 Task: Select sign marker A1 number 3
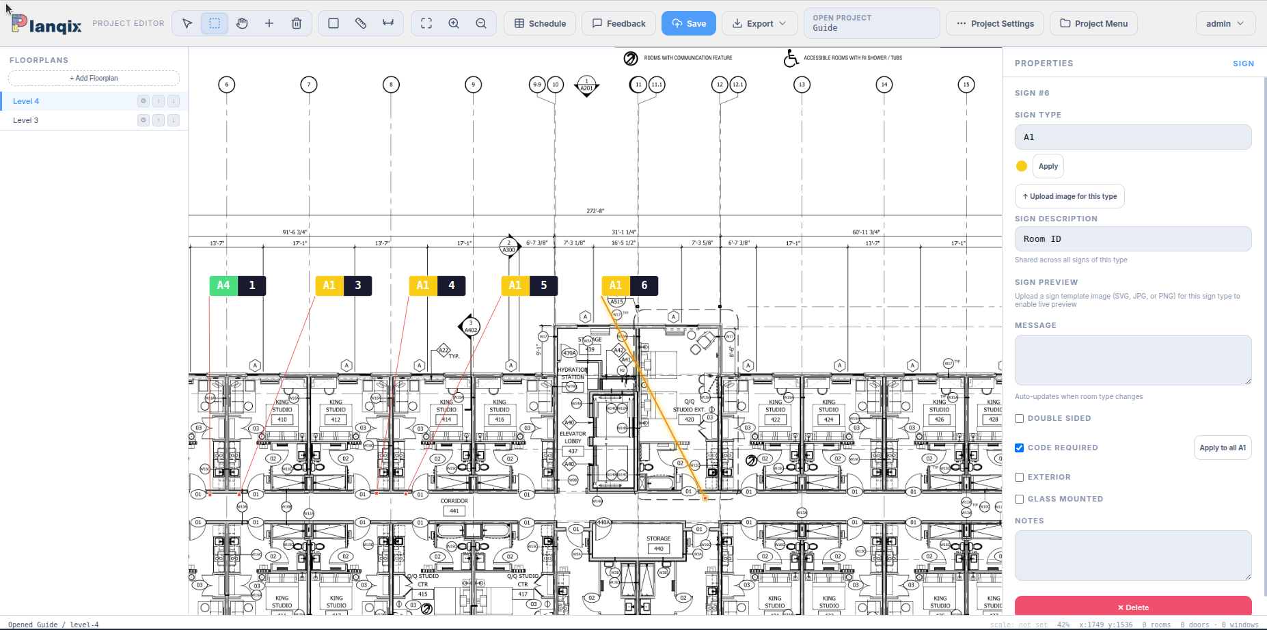coord(343,286)
